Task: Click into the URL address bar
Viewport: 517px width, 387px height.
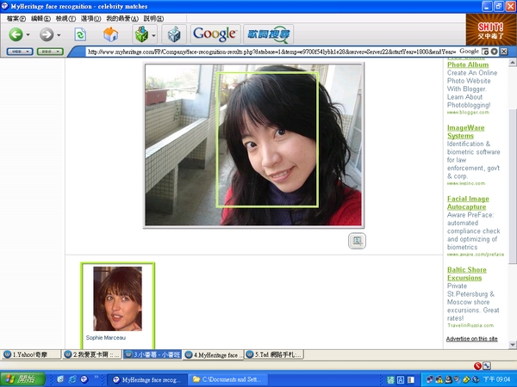Action: (271, 52)
